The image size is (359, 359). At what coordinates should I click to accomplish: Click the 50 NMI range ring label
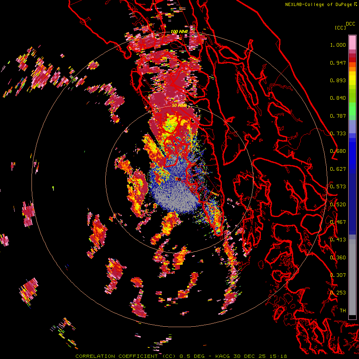[x=179, y=106]
